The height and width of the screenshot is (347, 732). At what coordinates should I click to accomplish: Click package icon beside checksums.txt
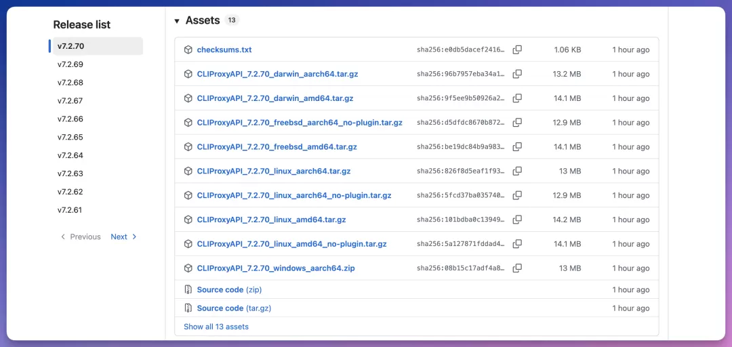pyautogui.click(x=188, y=49)
